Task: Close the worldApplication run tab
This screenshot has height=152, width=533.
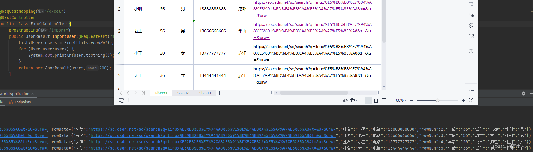Action: [32, 94]
